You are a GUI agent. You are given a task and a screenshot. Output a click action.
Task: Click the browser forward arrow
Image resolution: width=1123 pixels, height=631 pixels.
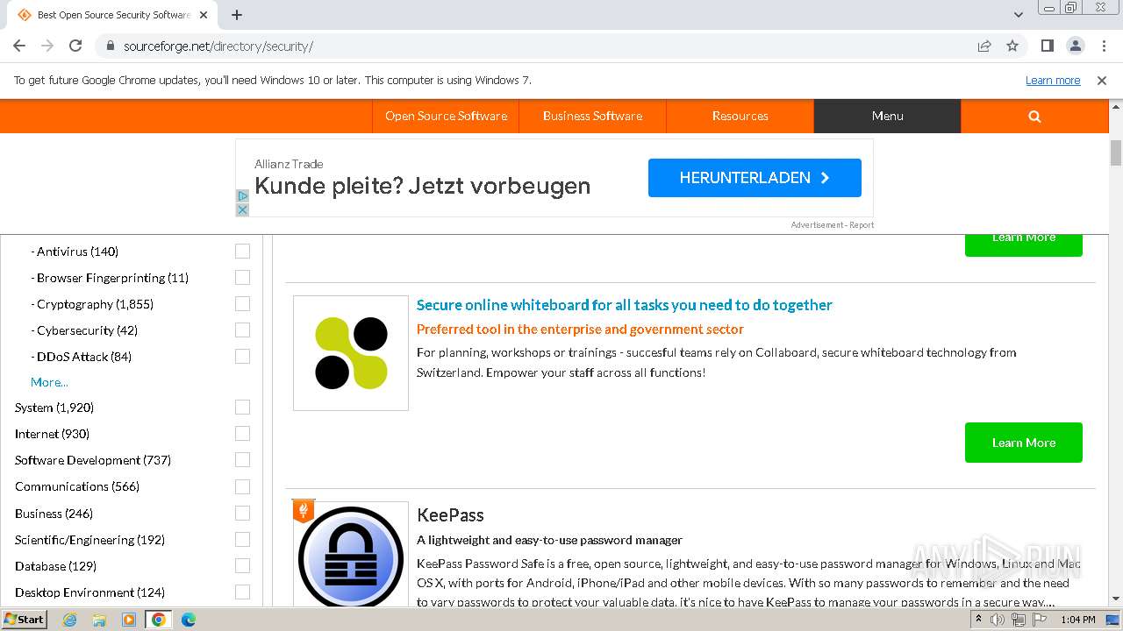pyautogui.click(x=47, y=46)
